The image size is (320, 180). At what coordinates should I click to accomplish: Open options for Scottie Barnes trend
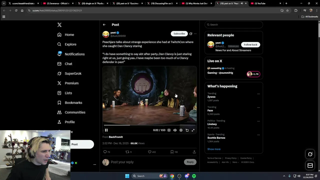pos(258,135)
